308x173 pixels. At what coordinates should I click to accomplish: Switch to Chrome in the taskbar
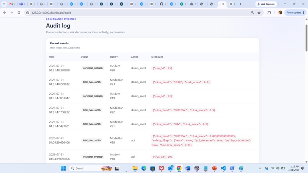[x=179, y=168]
